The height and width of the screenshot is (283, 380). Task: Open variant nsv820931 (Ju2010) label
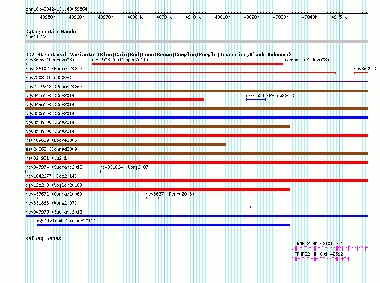49,158
